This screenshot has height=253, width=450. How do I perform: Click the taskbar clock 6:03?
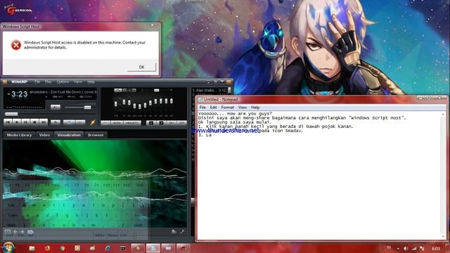(436, 248)
